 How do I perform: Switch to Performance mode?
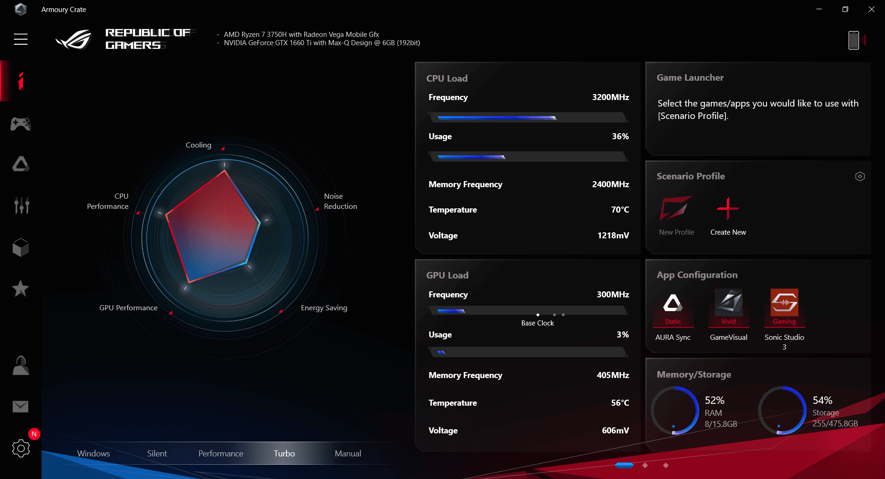point(221,453)
